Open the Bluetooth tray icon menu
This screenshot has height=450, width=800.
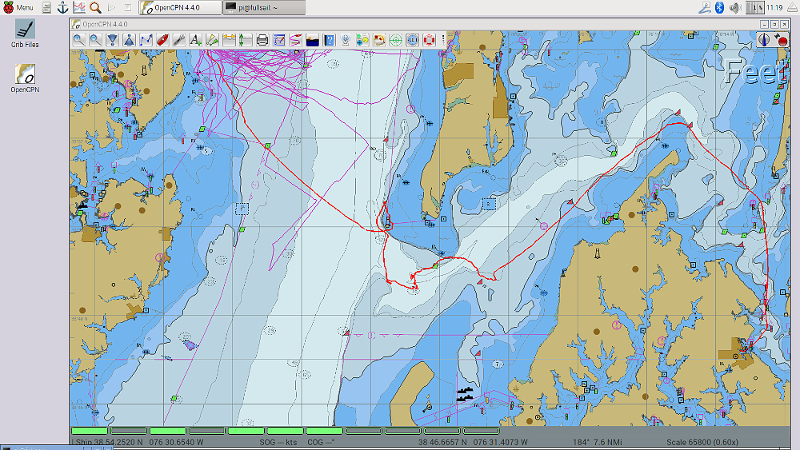[x=719, y=7]
